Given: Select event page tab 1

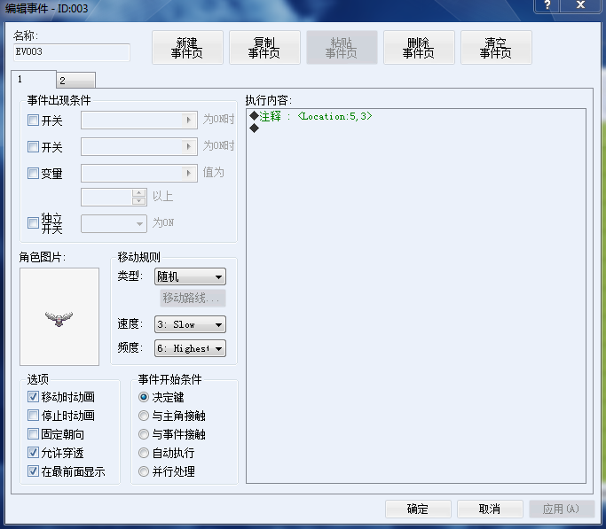Looking at the screenshot, I should pos(34,79).
